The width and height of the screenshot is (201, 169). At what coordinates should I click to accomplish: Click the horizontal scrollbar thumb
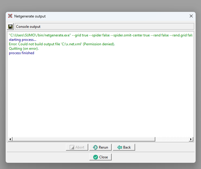coord(84,139)
